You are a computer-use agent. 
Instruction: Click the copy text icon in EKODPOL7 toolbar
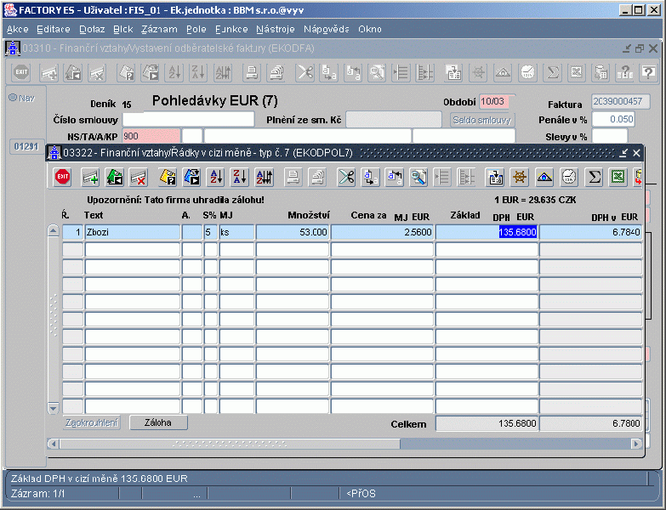[x=370, y=177]
